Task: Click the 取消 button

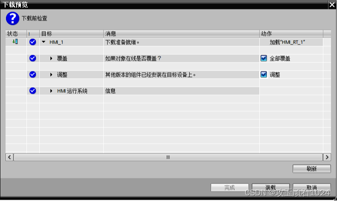Action: coord(312,187)
